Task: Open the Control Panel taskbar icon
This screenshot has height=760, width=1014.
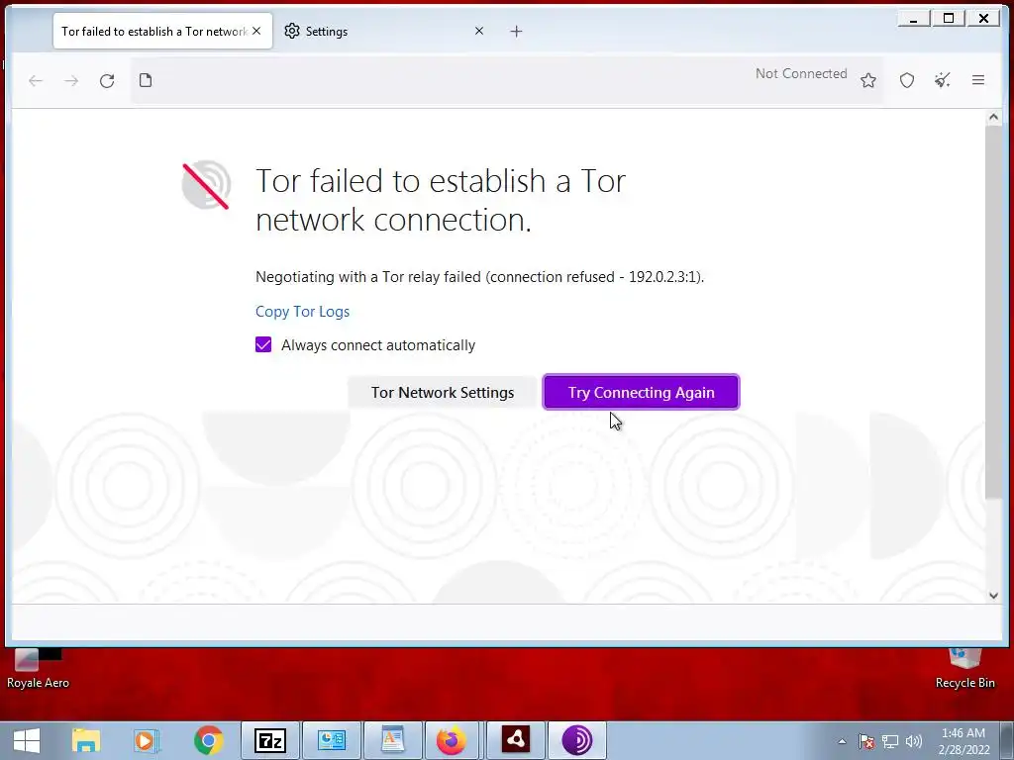Action: point(331,740)
